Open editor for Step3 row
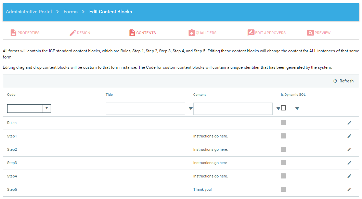The height and width of the screenshot is (199, 362). point(349,163)
